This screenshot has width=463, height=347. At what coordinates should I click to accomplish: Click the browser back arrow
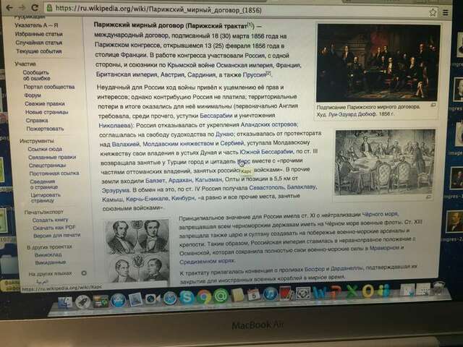pos(9,7)
